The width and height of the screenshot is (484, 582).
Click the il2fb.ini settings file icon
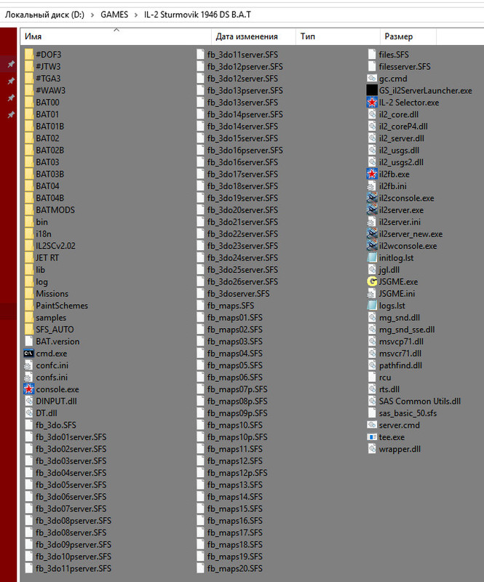click(x=372, y=186)
